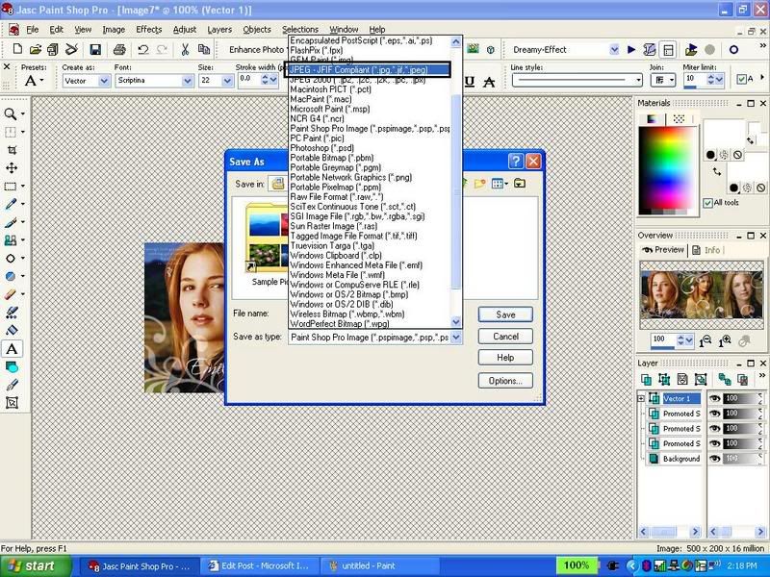Toggle underline text formatting
The width and height of the screenshot is (770, 577).
click(470, 82)
